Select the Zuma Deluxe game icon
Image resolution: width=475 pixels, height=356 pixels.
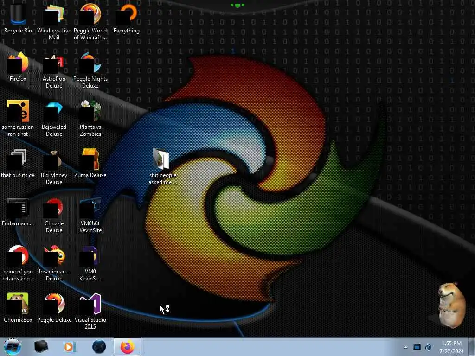coord(90,164)
